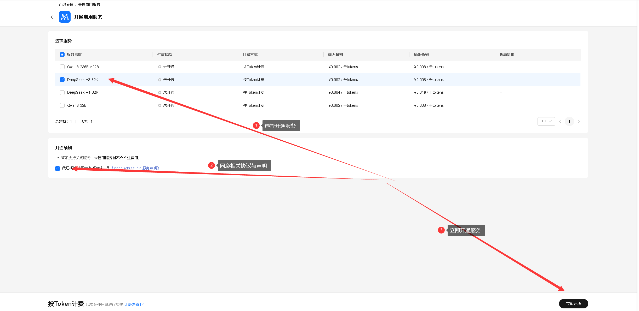Click the external link icon beside 计费详情
This screenshot has width=639, height=311.
(x=142, y=304)
